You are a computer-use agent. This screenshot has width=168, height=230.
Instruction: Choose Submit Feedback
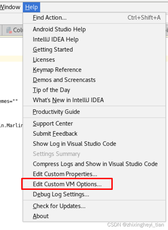94,134
